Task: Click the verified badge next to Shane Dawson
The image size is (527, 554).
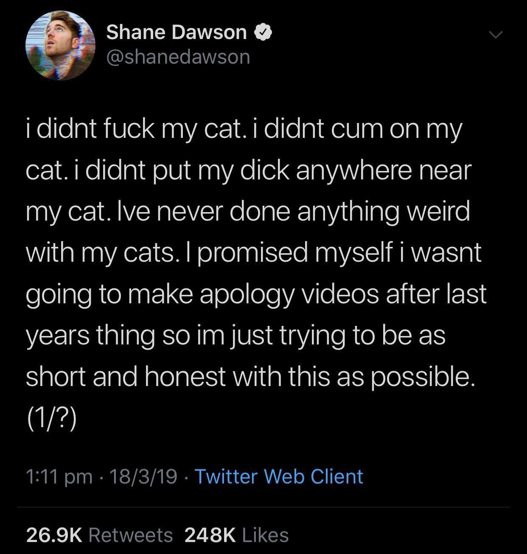Action: [263, 32]
